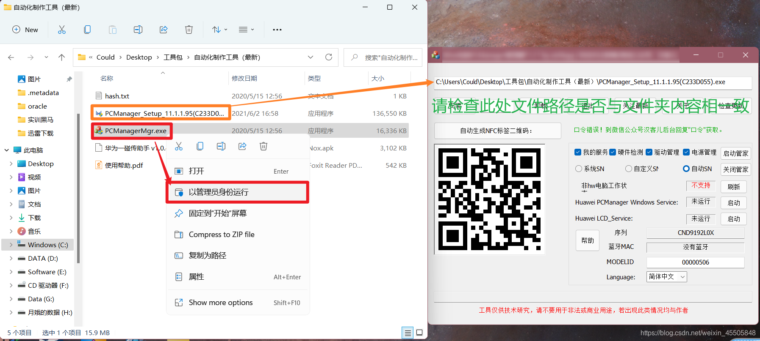Choose 属性 in context menu

pyautogui.click(x=238, y=277)
